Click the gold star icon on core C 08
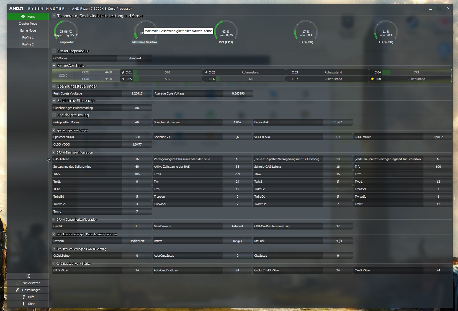This screenshot has height=311, width=458. (372, 79)
